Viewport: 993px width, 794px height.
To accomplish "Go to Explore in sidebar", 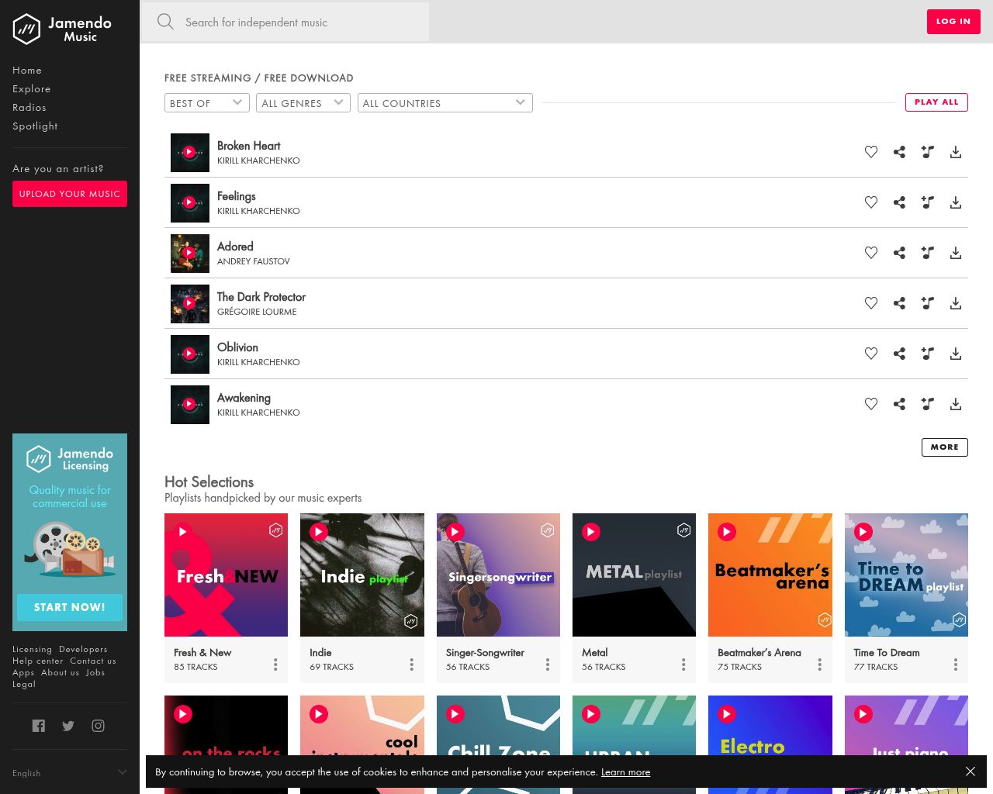I will point(32,88).
